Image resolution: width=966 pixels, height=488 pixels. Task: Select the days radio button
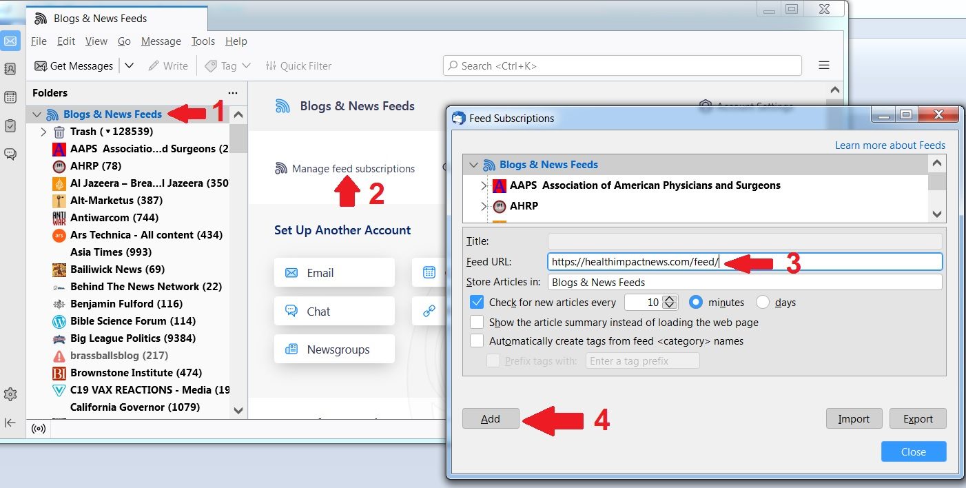tap(763, 302)
